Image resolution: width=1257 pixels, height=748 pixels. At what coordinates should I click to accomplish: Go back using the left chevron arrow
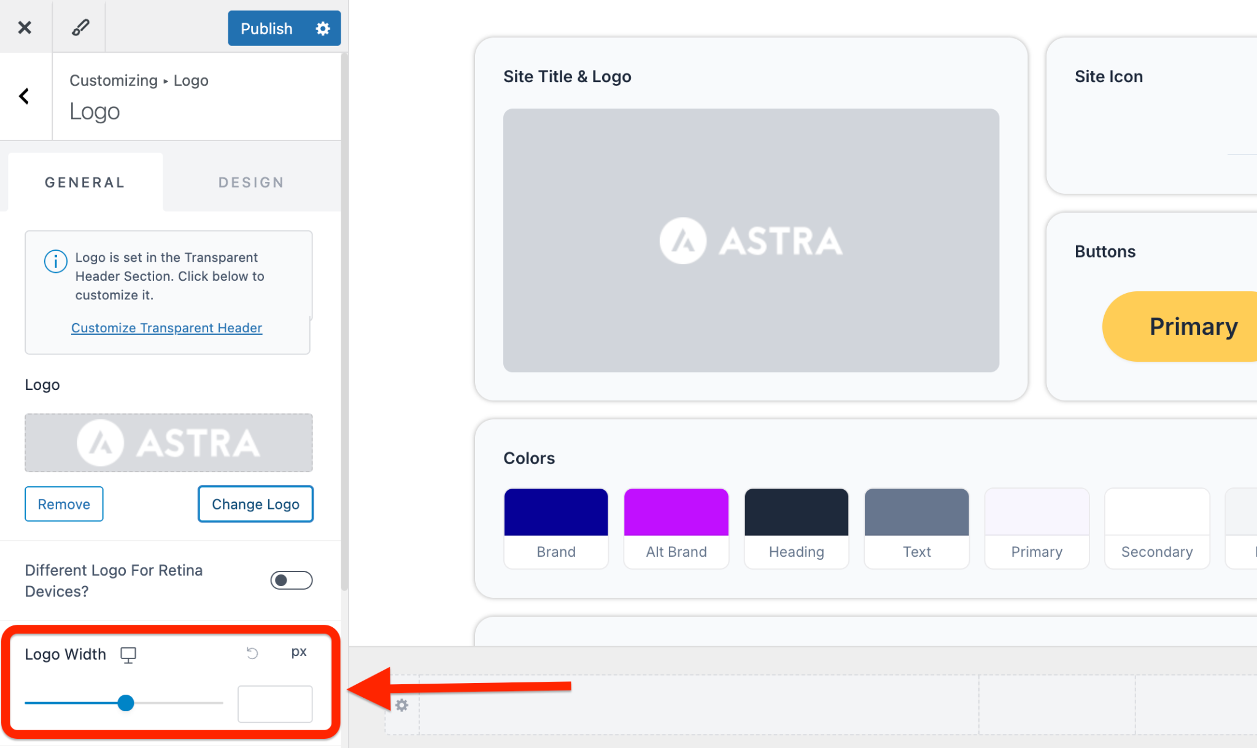coord(25,96)
